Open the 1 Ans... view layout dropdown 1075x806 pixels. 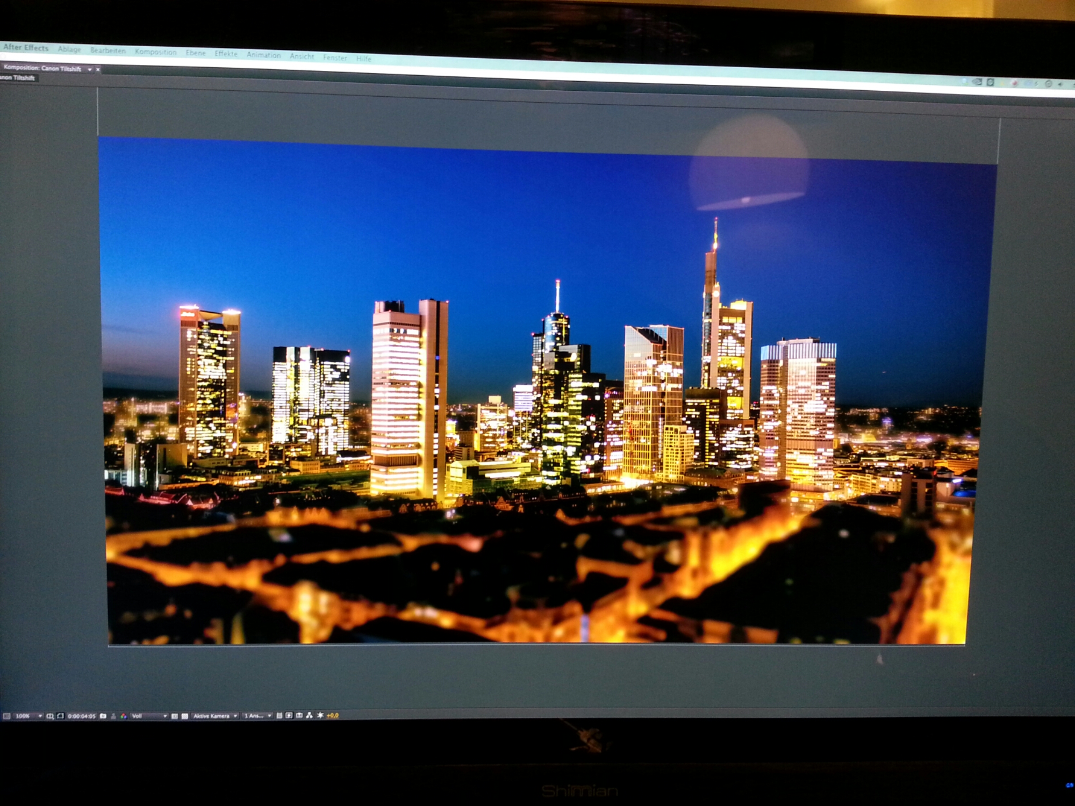tap(257, 716)
